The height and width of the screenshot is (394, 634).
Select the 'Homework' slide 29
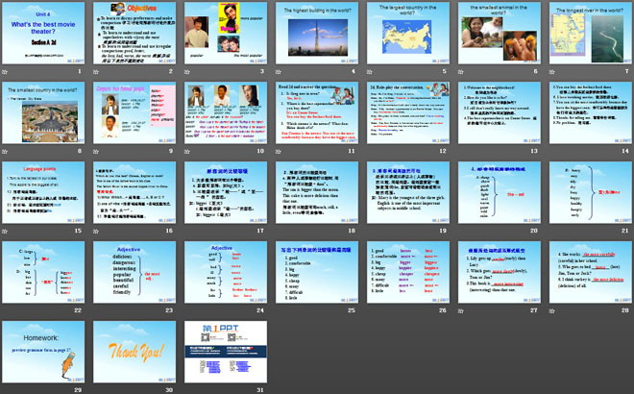tap(43, 352)
